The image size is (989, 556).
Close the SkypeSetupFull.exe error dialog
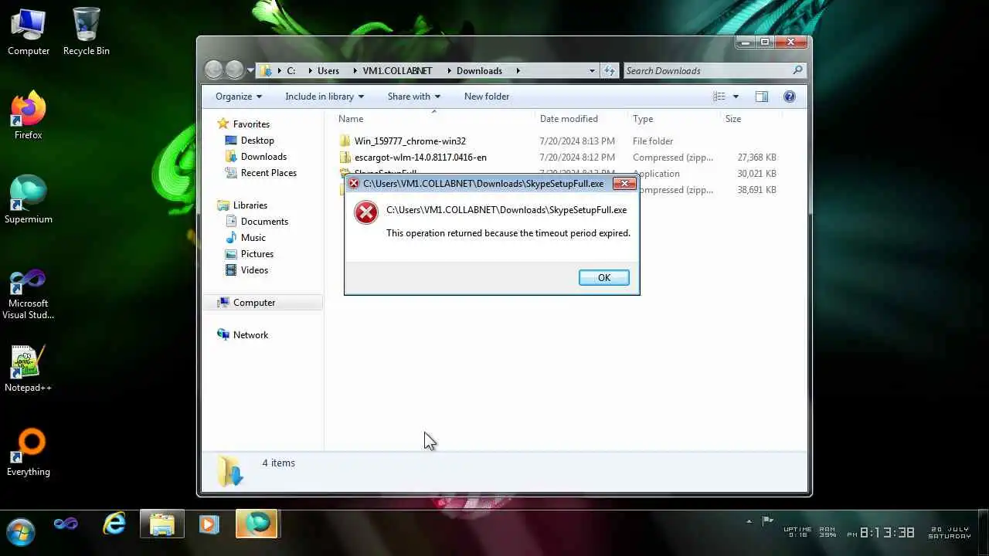624,184
